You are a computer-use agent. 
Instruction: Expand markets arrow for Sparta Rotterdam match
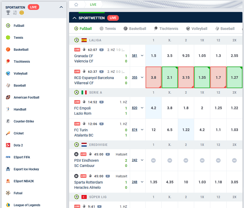142,182
